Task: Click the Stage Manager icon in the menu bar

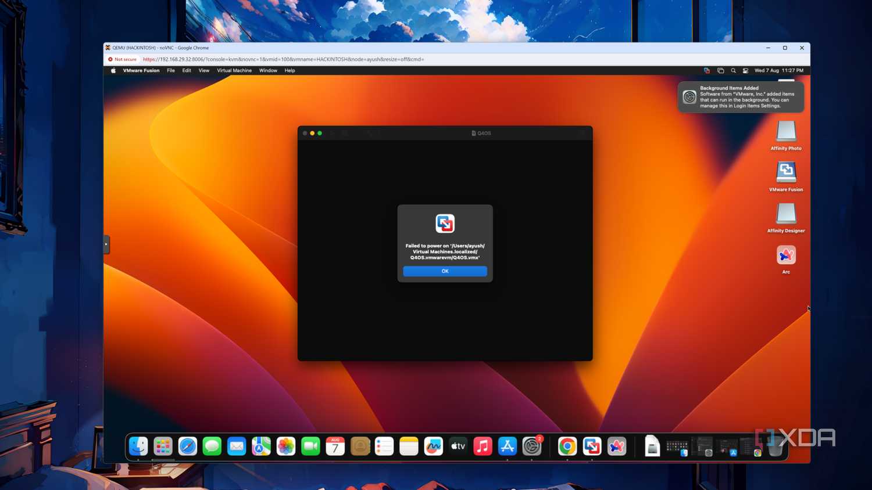Action: [x=720, y=71]
